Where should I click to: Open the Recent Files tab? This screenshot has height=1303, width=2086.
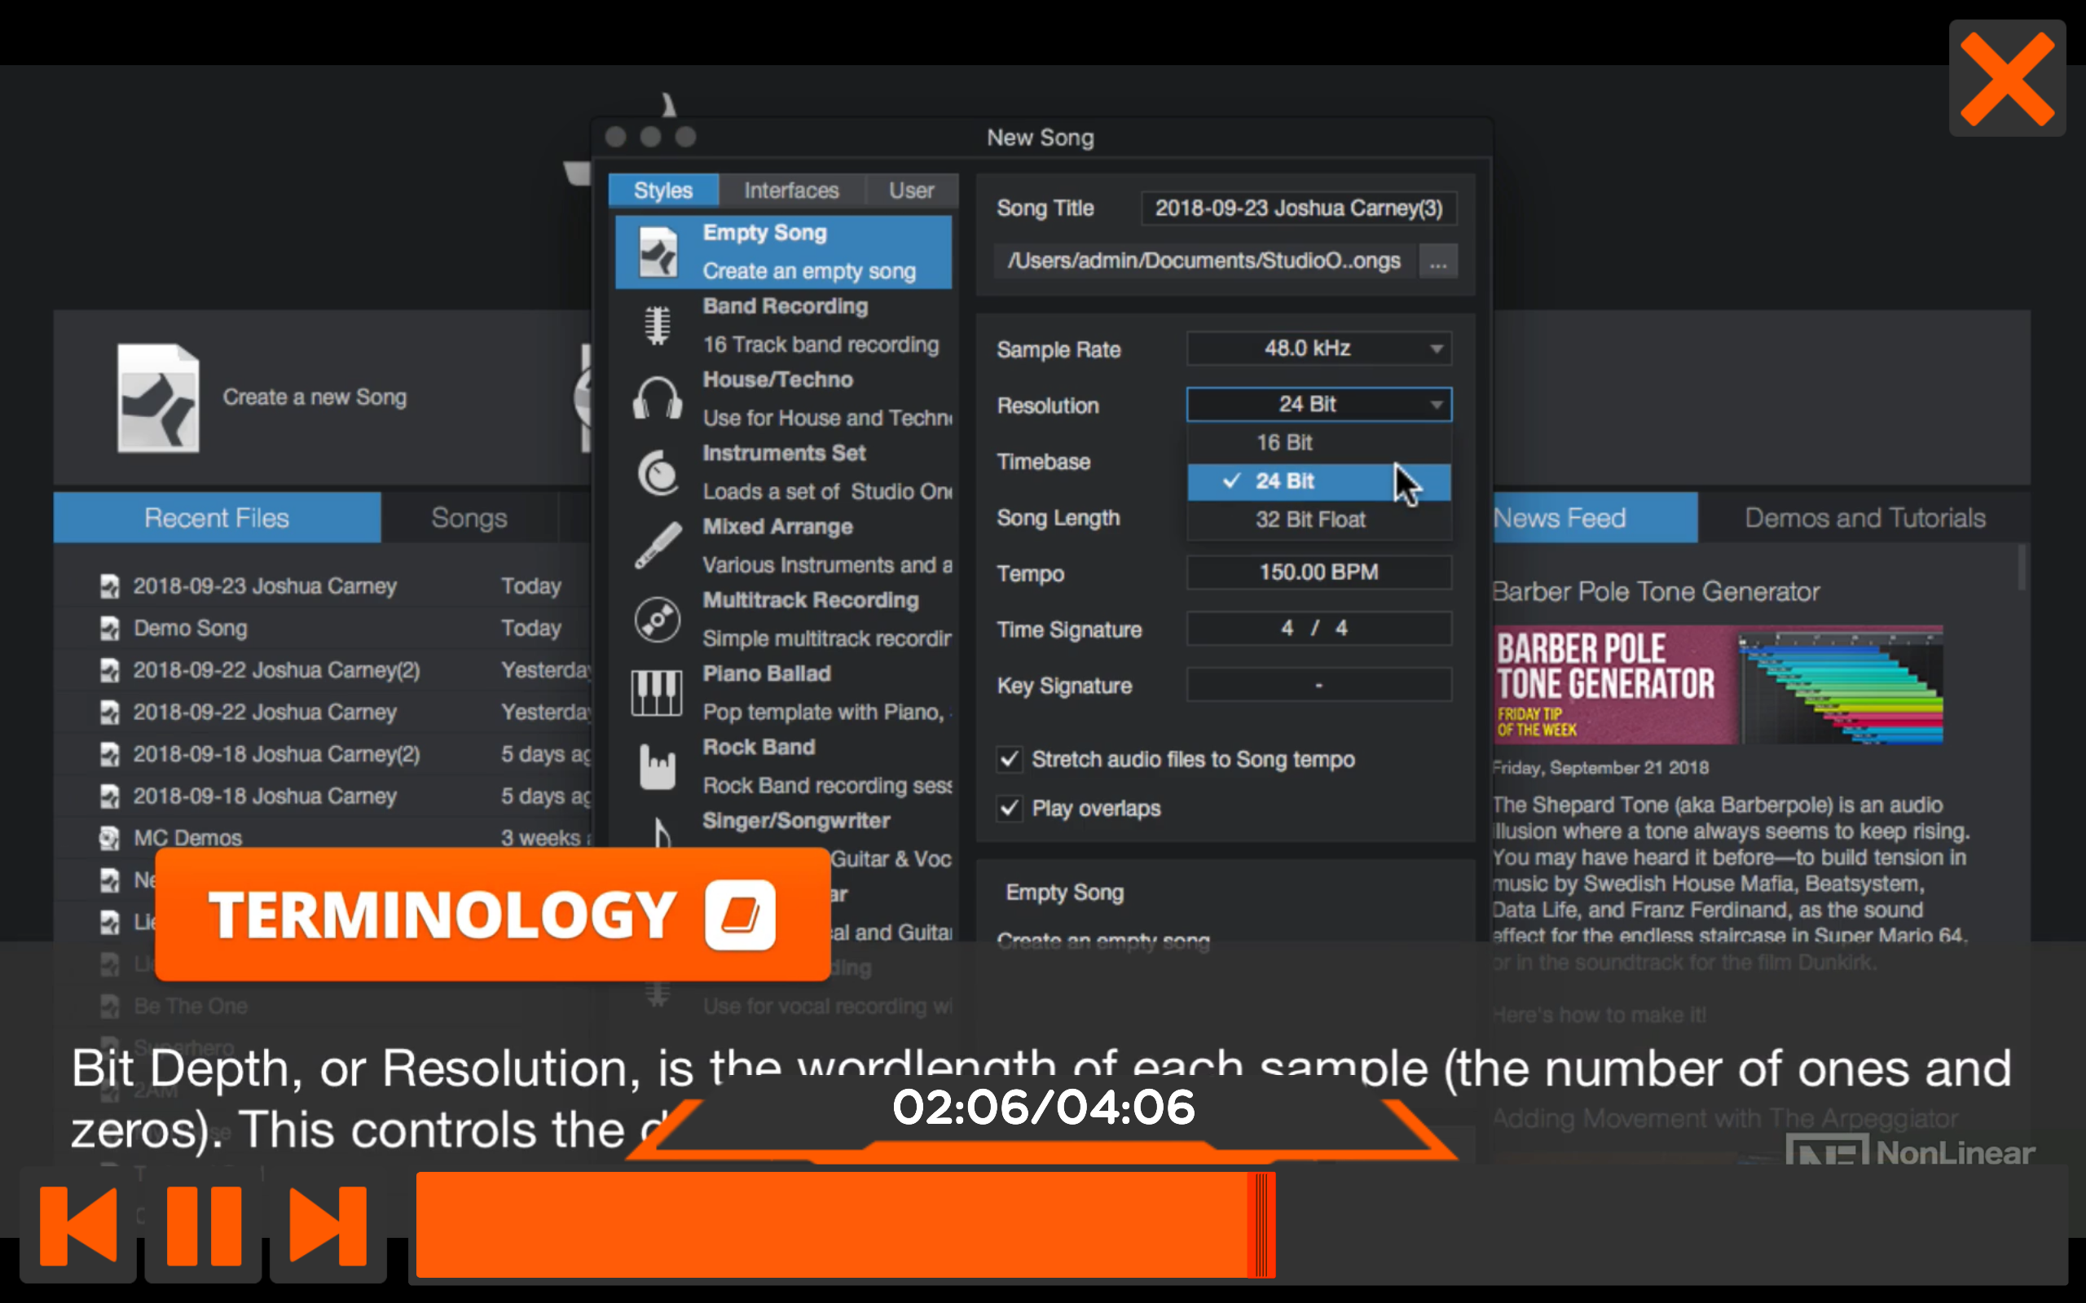218,518
